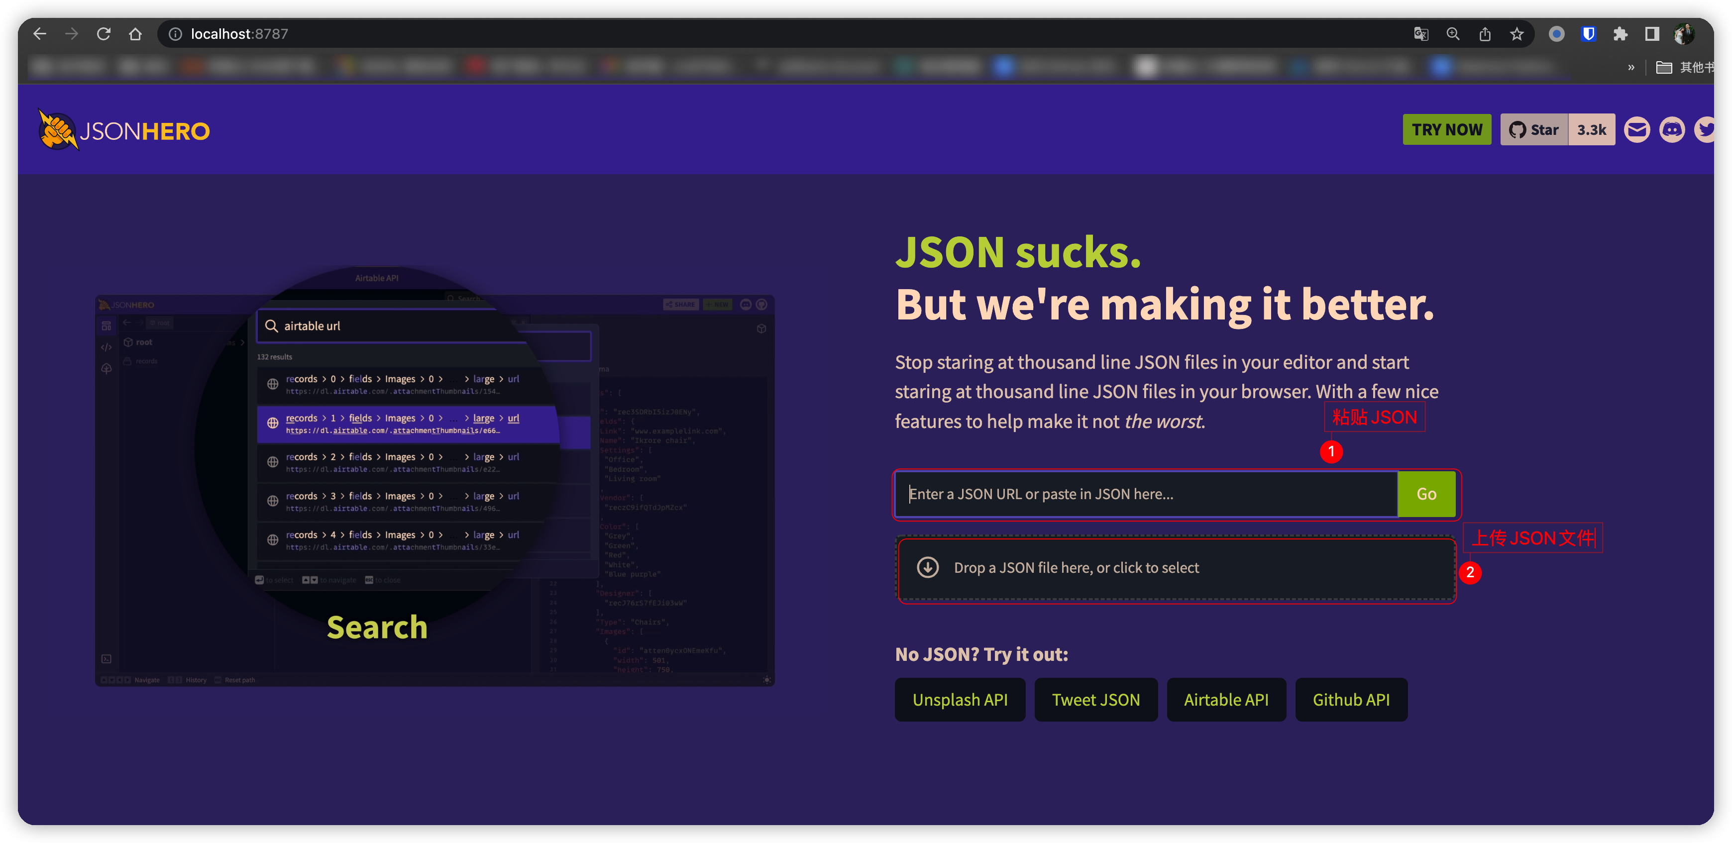Viewport: 1732px width, 843px height.
Task: Click the JSON file drop zone
Action: pos(1176,568)
